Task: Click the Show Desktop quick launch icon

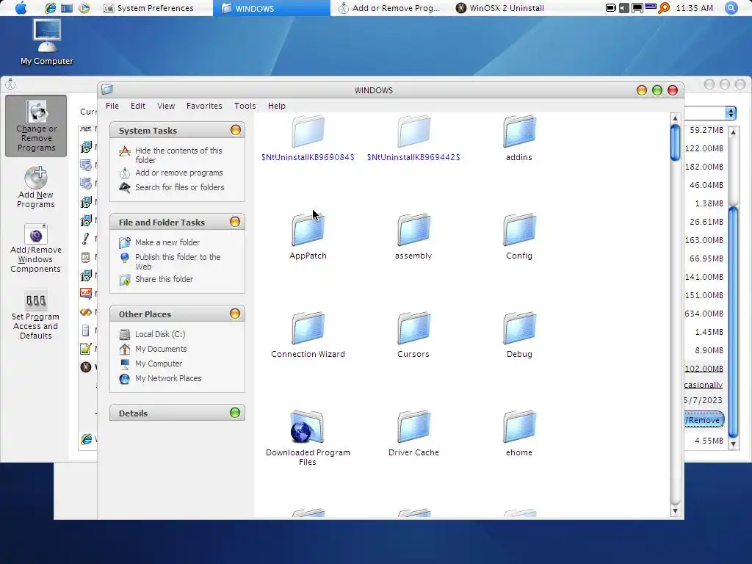Action: click(x=67, y=8)
